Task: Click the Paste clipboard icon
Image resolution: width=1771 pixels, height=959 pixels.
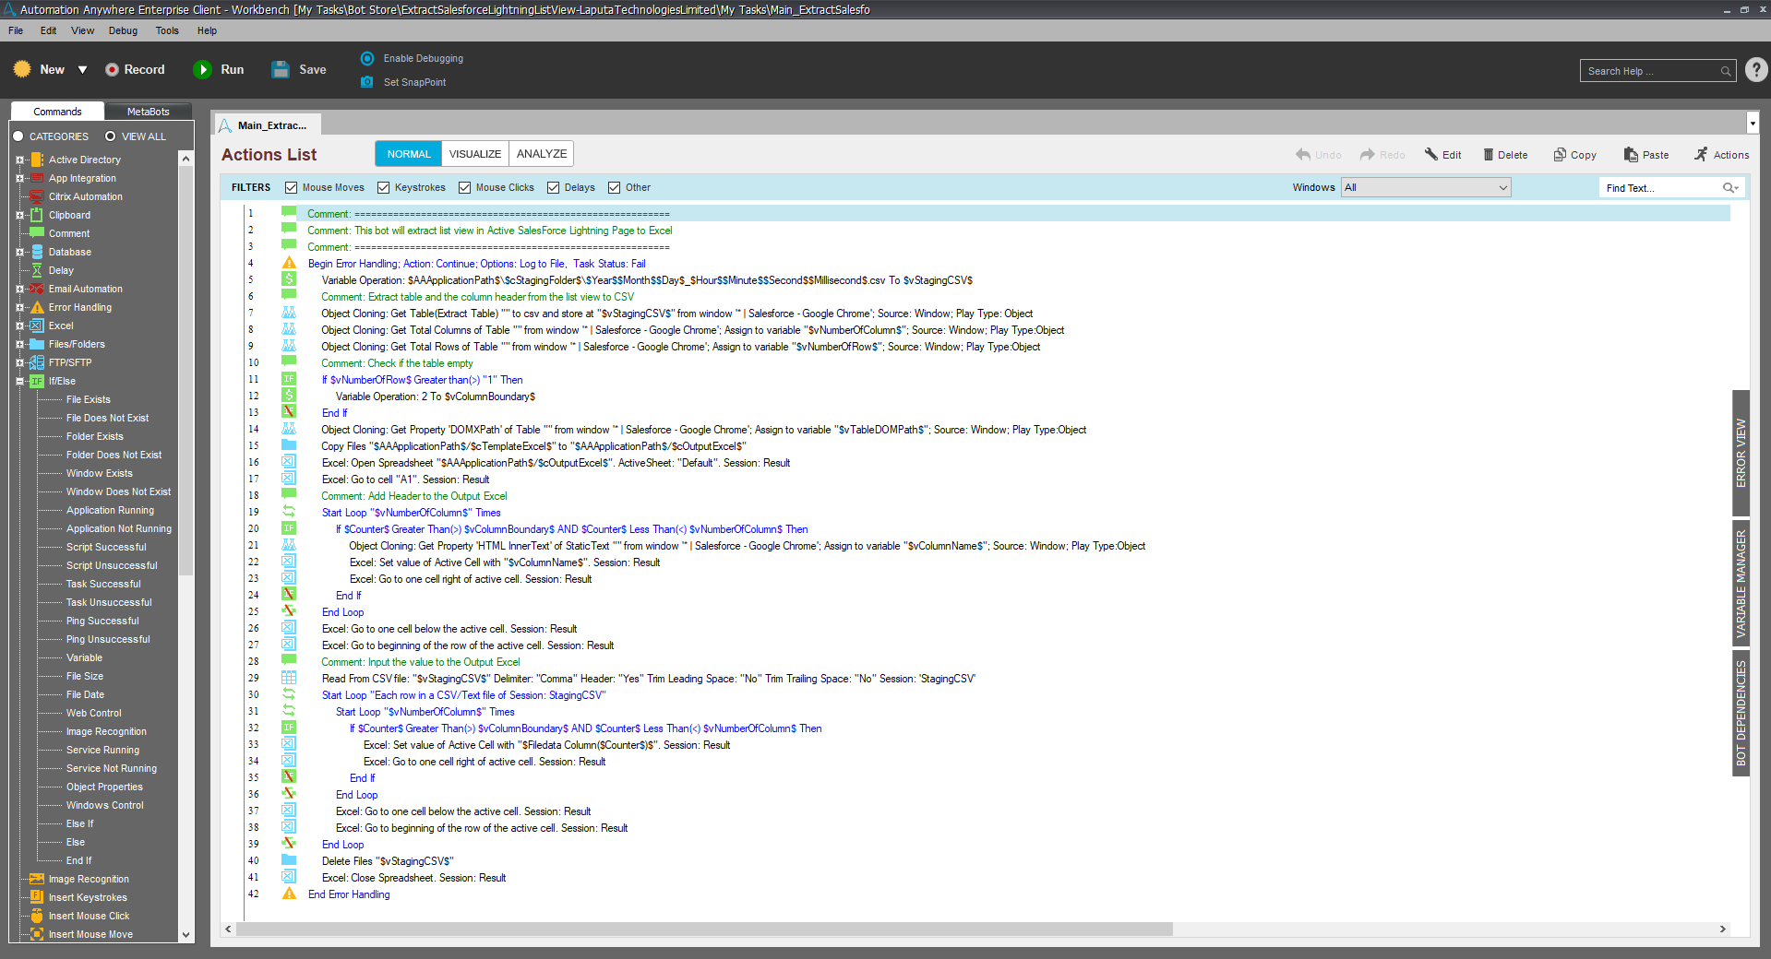Action: tap(1631, 154)
